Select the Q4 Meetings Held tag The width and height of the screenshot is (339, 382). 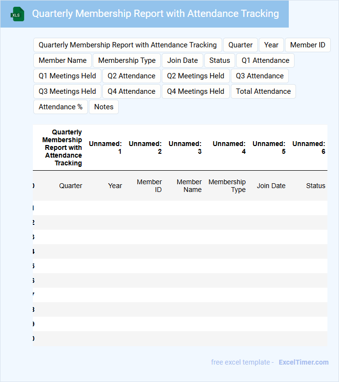pyautogui.click(x=196, y=91)
